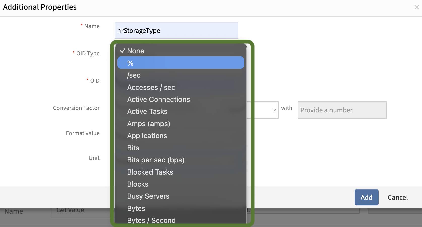This screenshot has height=227, width=422.
Task: Click the Provide a number field
Action: pos(342,110)
